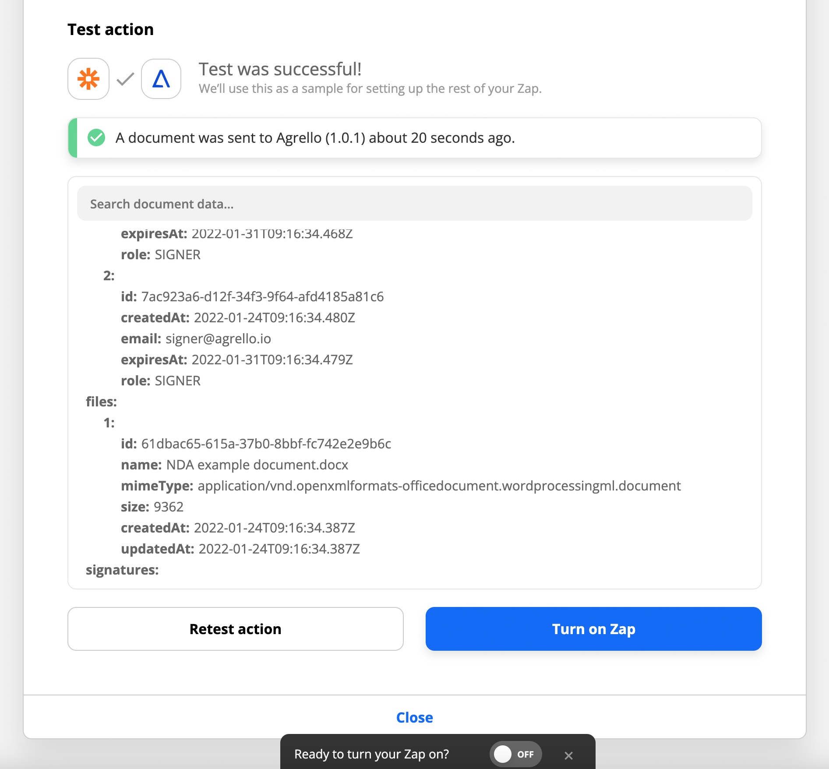
Task: Select the files tree entry
Action: coord(101,402)
